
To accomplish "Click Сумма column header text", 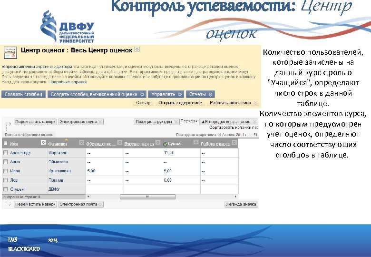I will pos(175,144).
